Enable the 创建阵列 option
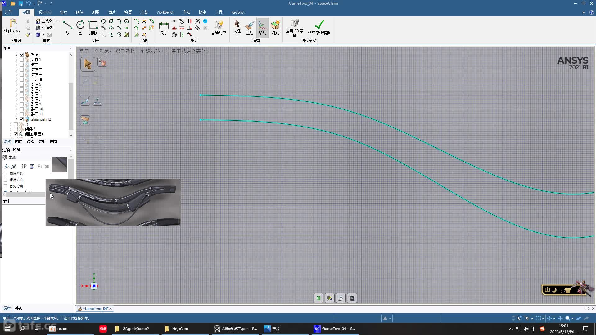The image size is (596, 335). [6, 173]
